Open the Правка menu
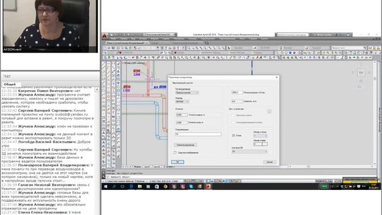 (x=124, y=39)
